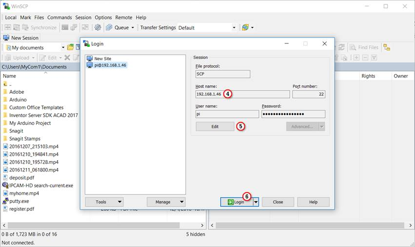This screenshot has width=415, height=247.
Task: Click the Advanced... button
Action: pyautogui.click(x=302, y=126)
